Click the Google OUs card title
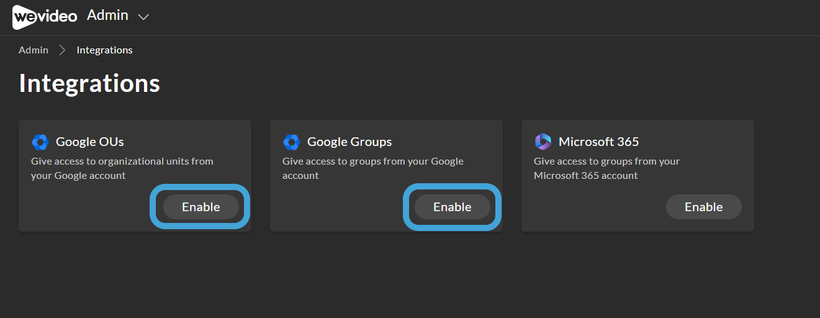The width and height of the screenshot is (820, 318). [90, 142]
